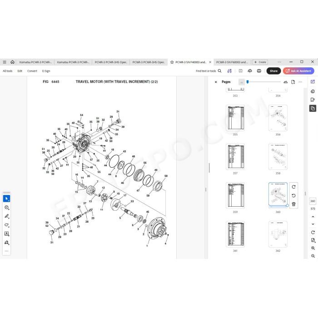
Task: Click Ask AI Assistant button
Action: [298, 71]
